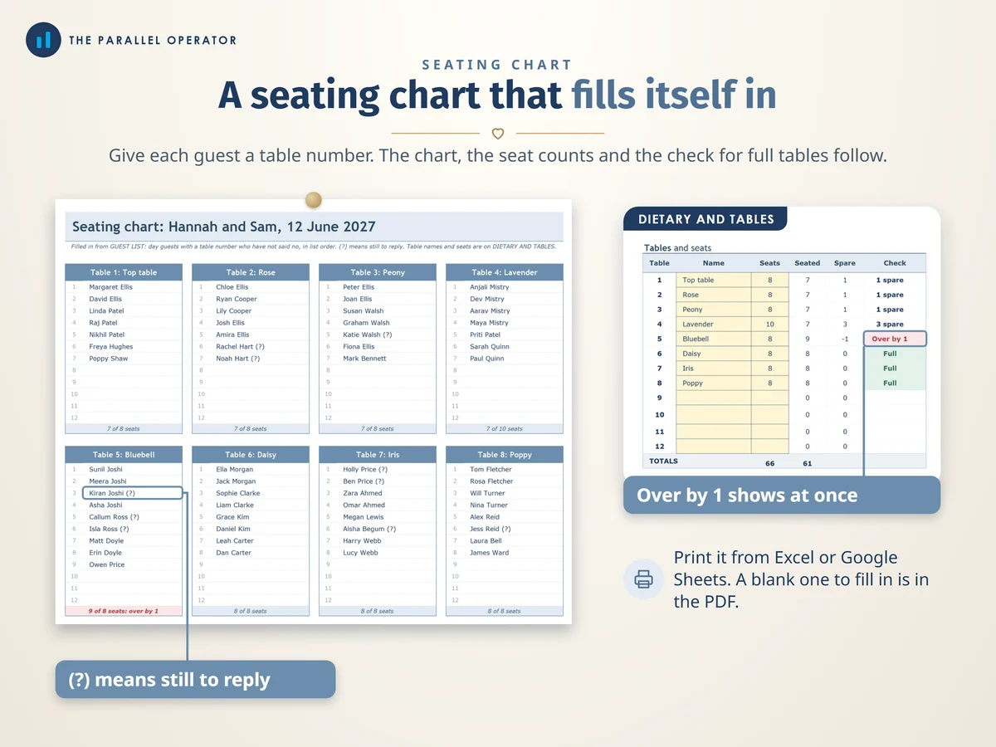Click guest Holly Price (?)
This screenshot has height=747, width=996.
365,470
